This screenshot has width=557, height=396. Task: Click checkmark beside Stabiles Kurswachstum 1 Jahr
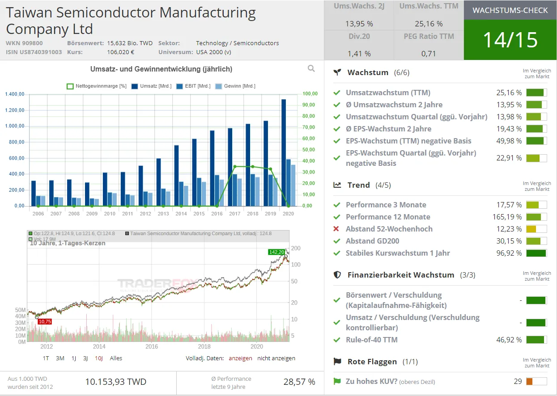point(337,253)
